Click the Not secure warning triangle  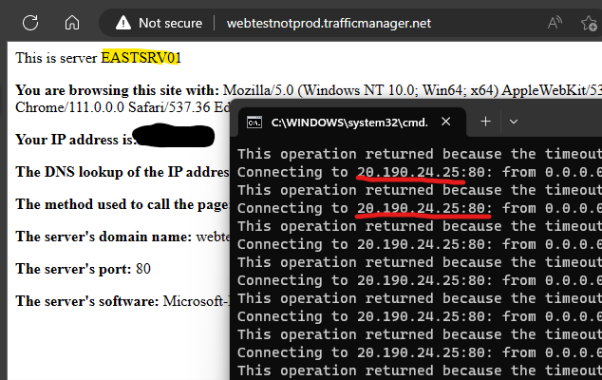pyautogui.click(x=123, y=23)
